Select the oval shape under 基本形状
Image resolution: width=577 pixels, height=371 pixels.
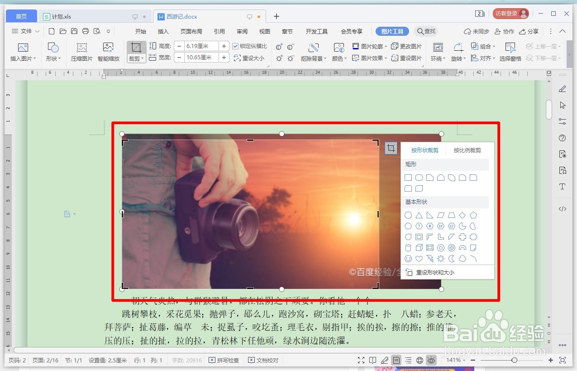pos(408,215)
